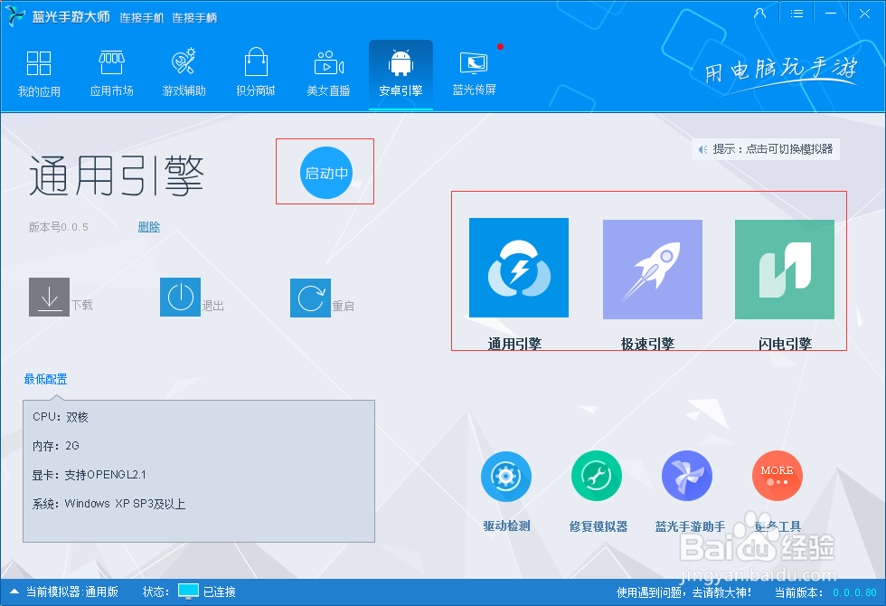
Task: Click the 通用引擎 large heading
Action: (x=117, y=176)
